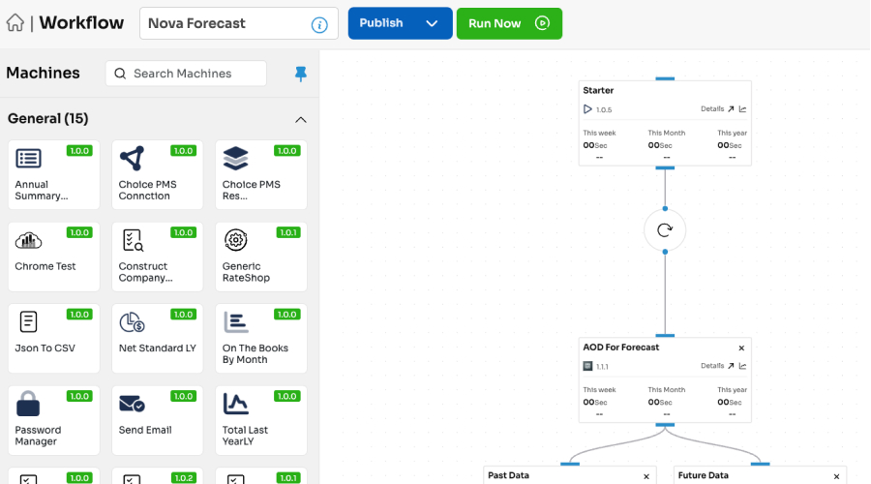
Task: Collapse the General (15) section
Action: tap(301, 119)
